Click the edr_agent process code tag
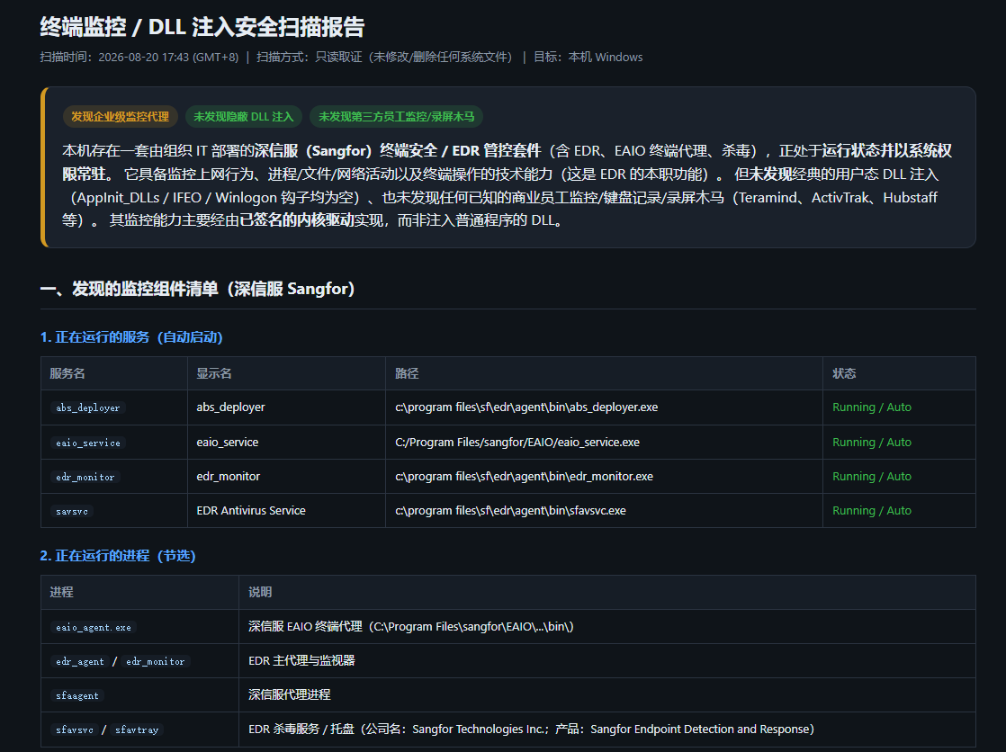Screen dimensions: 1006x752 pos(80,661)
